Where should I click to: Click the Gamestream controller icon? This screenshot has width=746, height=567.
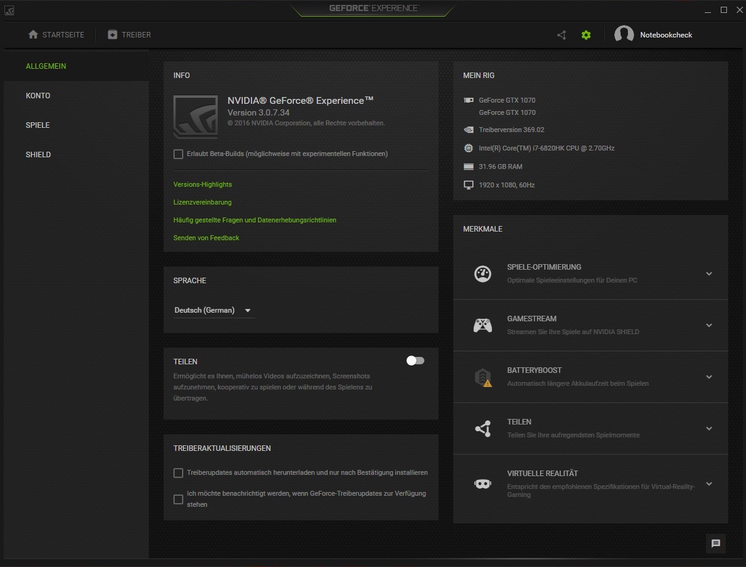(x=483, y=325)
